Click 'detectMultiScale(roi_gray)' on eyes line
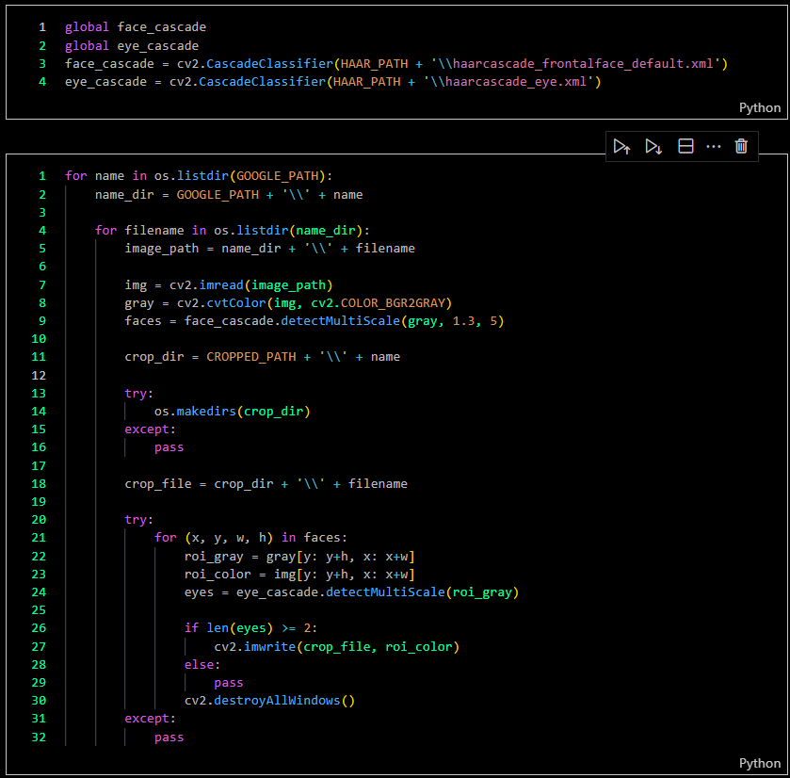The width and height of the screenshot is (790, 778). click(x=422, y=592)
